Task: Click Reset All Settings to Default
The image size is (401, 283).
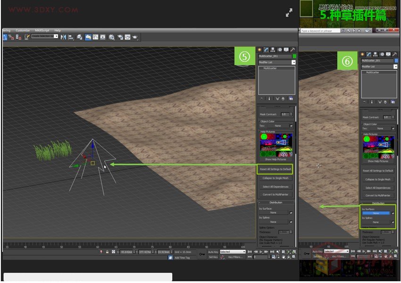Action: coord(276,169)
